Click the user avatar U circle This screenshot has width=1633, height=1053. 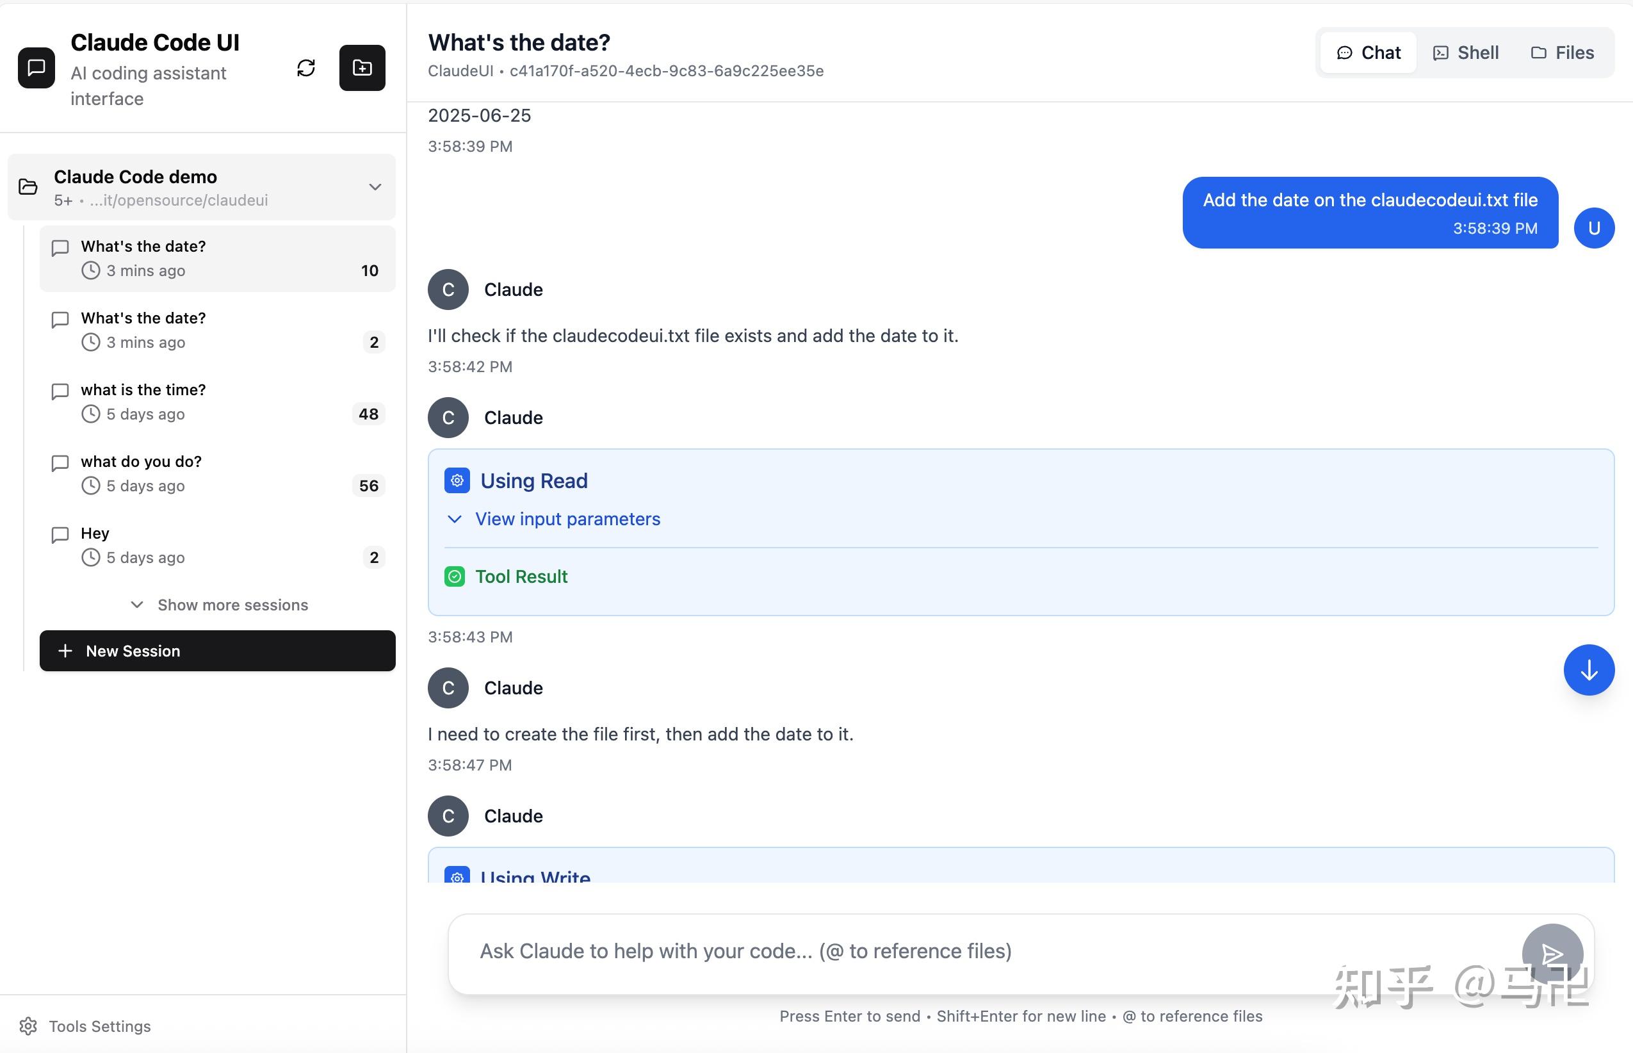point(1593,227)
